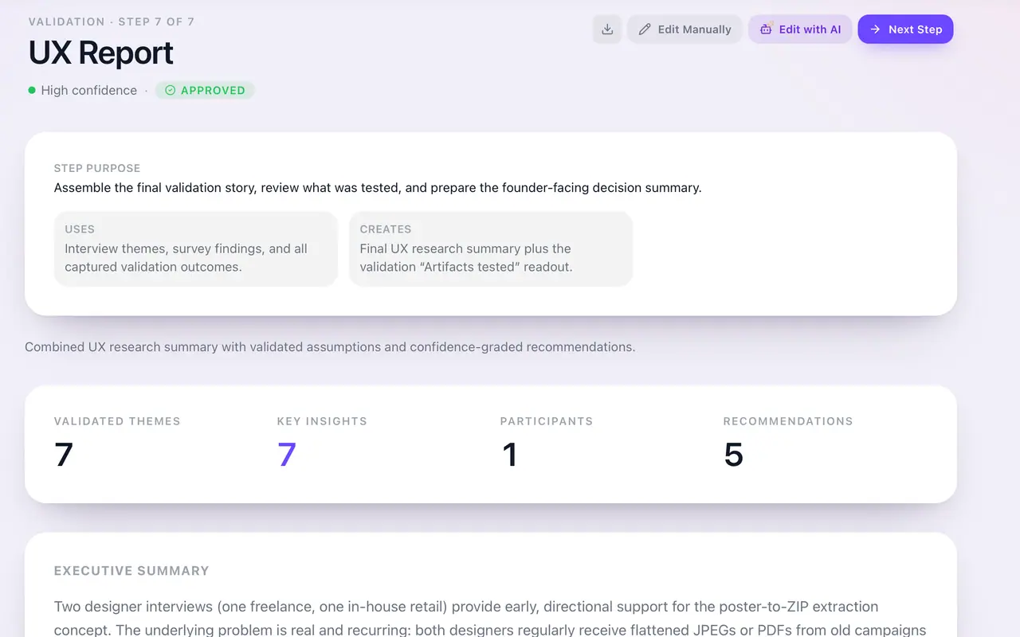Viewport: 1020px width, 637px height.
Task: Click the Edit Manually button
Action: 685,29
